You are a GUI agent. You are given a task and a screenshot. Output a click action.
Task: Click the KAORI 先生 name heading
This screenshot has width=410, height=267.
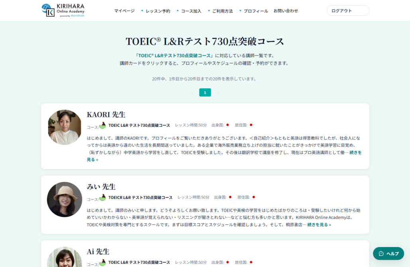(106, 114)
